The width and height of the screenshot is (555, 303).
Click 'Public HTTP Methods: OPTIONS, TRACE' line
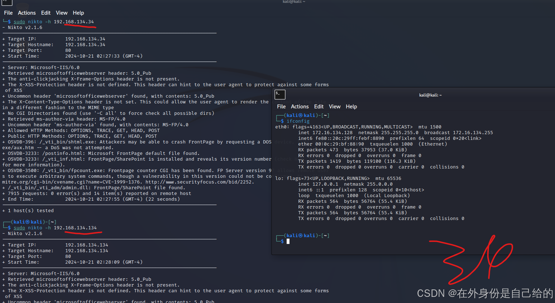80,136
